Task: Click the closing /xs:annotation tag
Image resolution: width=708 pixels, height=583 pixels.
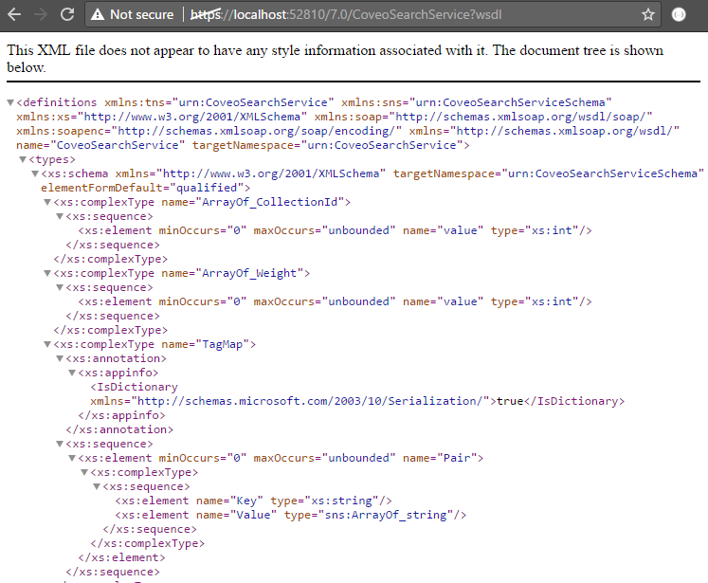Action: point(119,430)
